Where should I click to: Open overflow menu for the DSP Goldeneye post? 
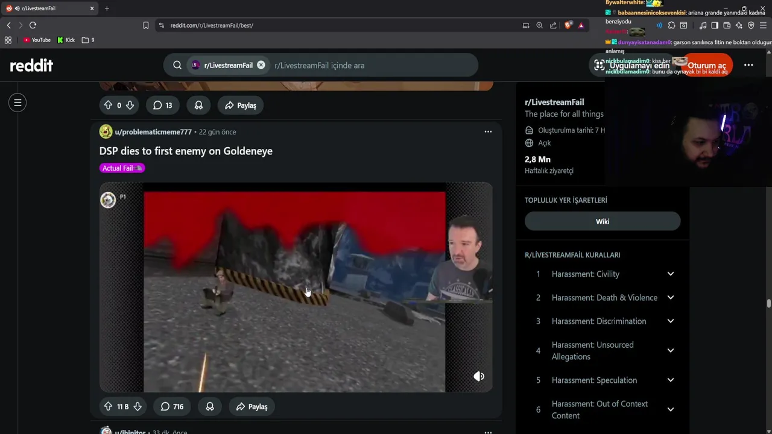[488, 131]
